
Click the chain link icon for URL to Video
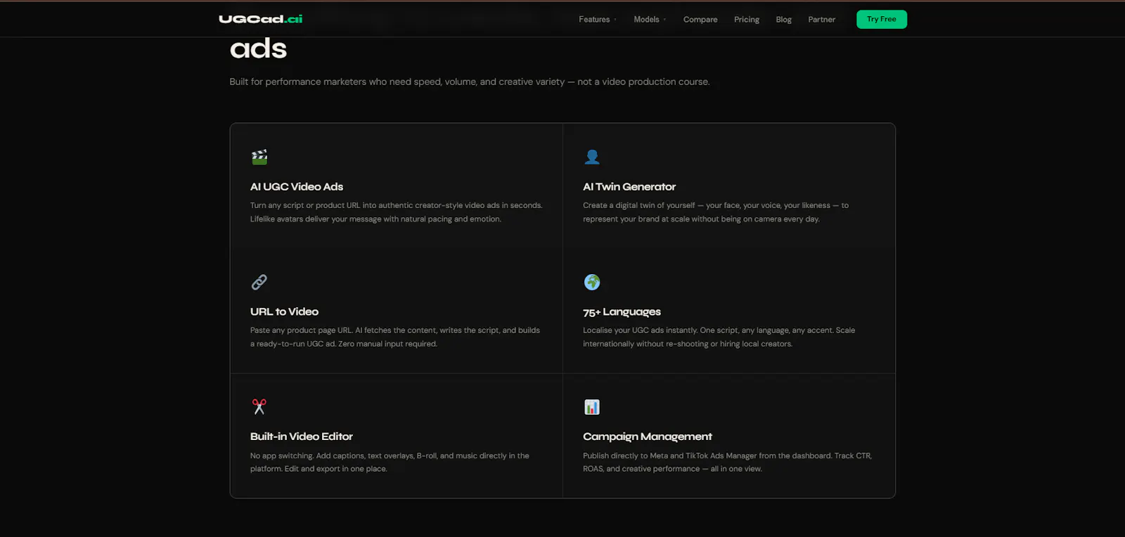click(x=259, y=282)
